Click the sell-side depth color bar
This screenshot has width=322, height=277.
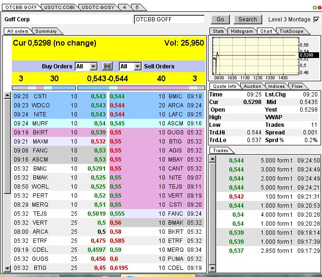[141, 88]
